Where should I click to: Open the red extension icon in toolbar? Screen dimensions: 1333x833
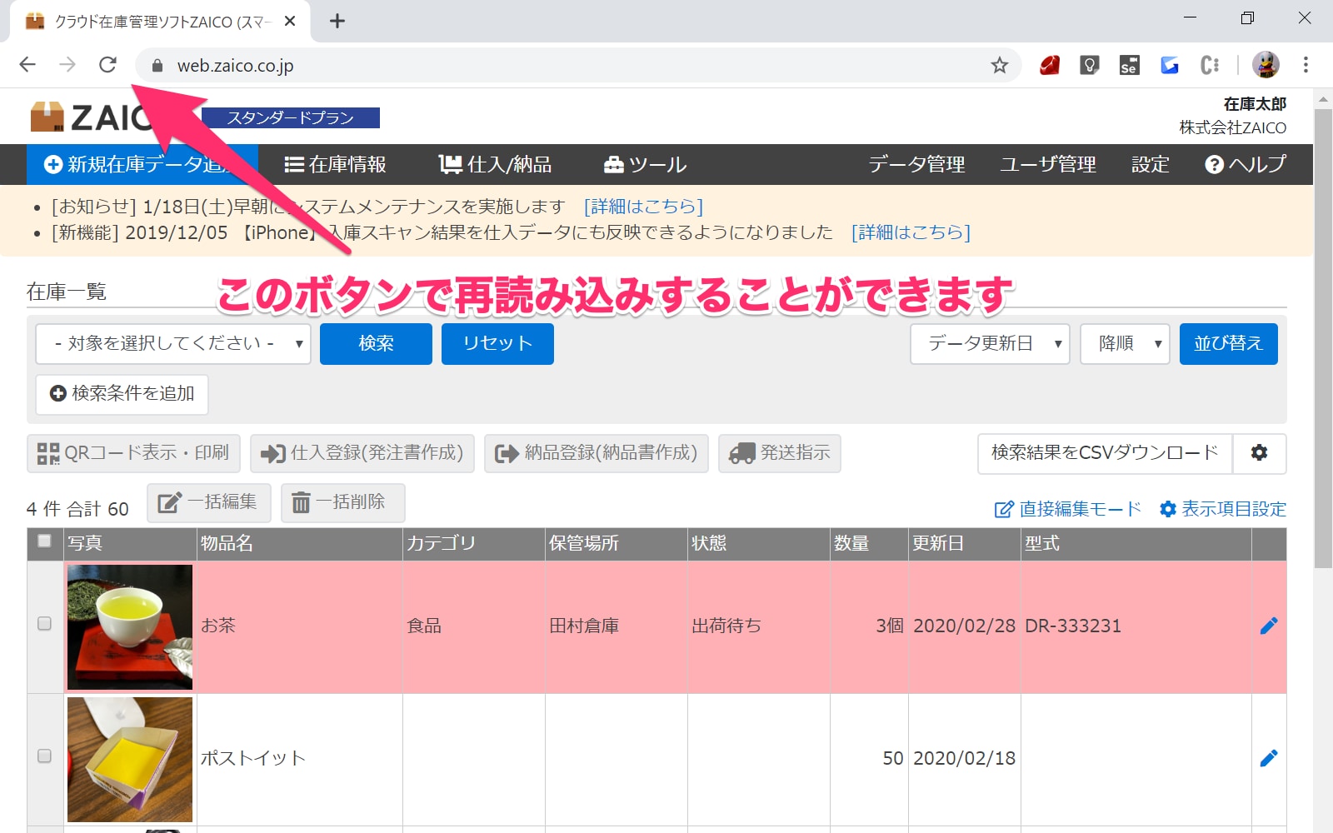tap(1049, 65)
